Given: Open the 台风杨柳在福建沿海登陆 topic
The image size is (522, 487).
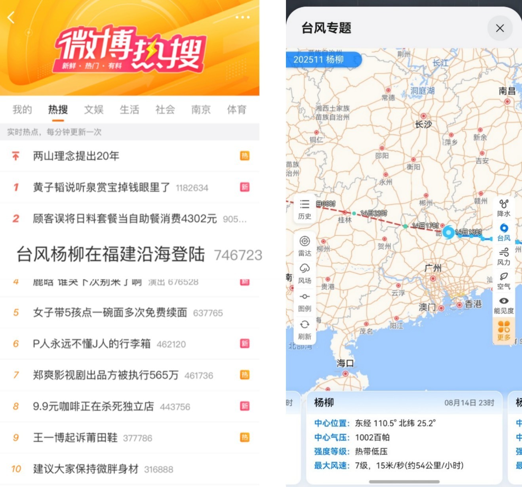Looking at the screenshot, I should 111,254.
